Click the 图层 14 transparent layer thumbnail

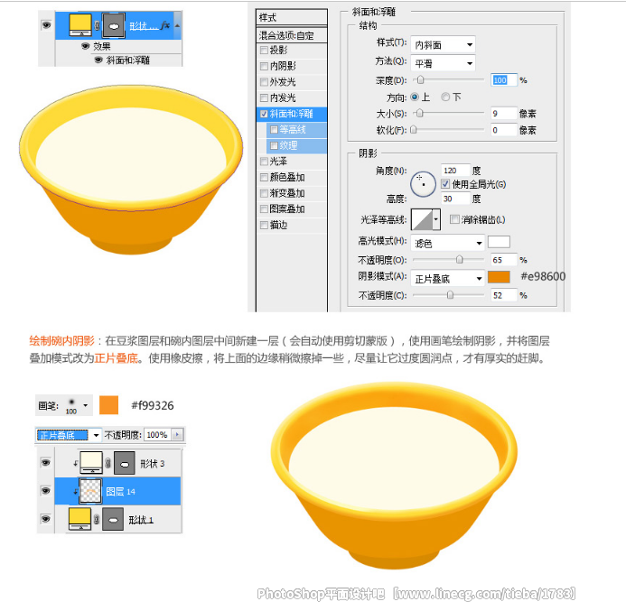point(90,491)
